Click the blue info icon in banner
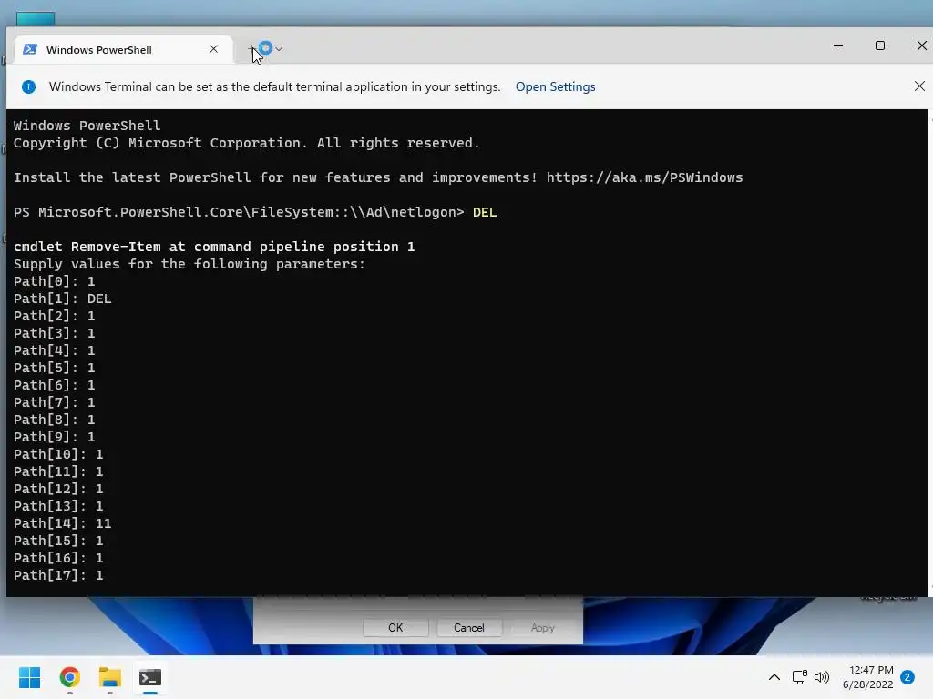The width and height of the screenshot is (933, 699). [x=28, y=86]
